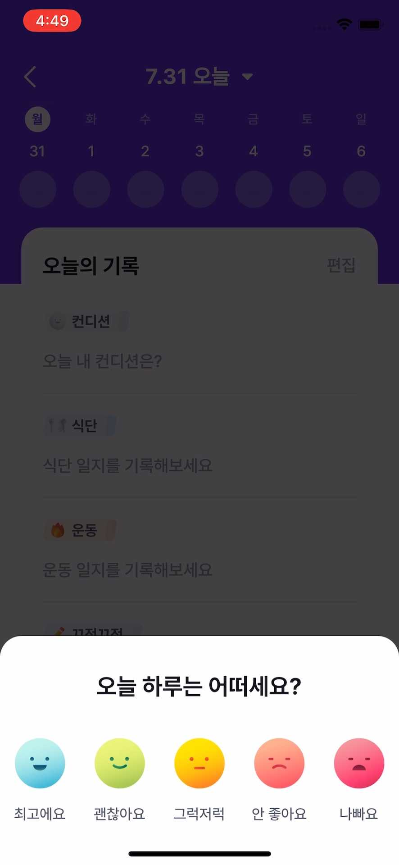
Task: Toggle the status circle under day 6
Action: tap(361, 189)
